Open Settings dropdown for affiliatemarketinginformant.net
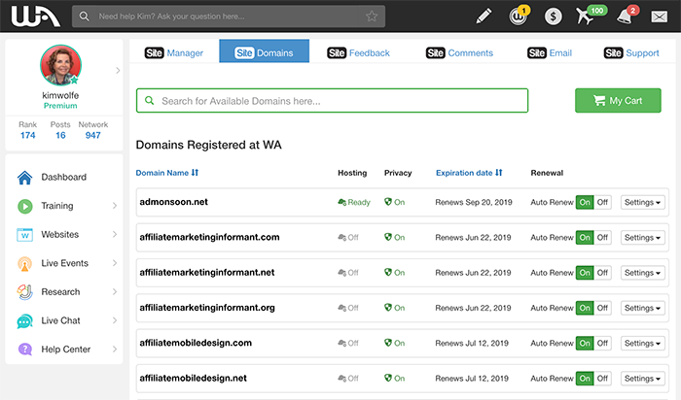This screenshot has width=681, height=400. [642, 273]
